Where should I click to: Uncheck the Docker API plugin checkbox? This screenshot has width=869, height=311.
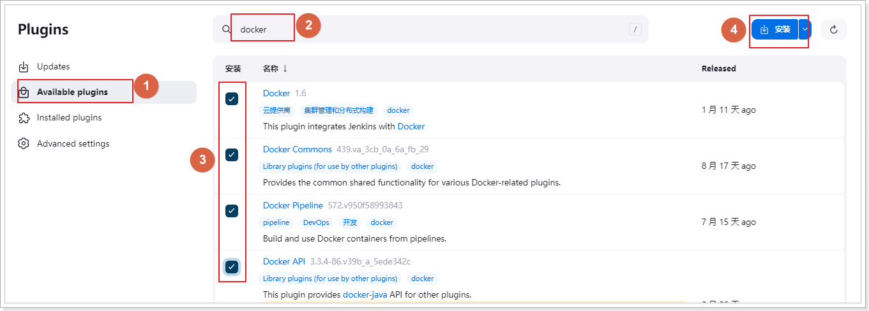[232, 267]
